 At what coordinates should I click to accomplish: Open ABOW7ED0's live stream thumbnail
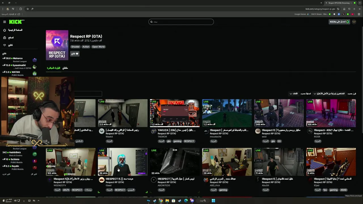pyautogui.click(x=175, y=162)
